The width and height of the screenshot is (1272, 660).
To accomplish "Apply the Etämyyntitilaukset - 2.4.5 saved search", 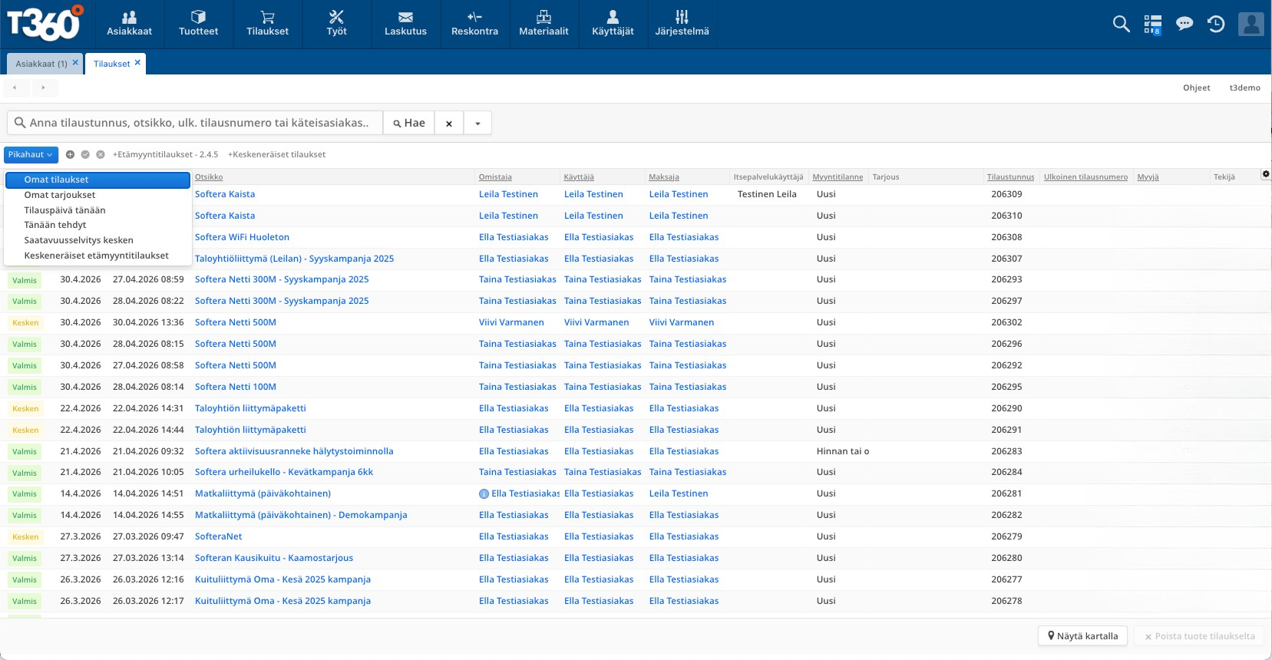I will pos(166,154).
